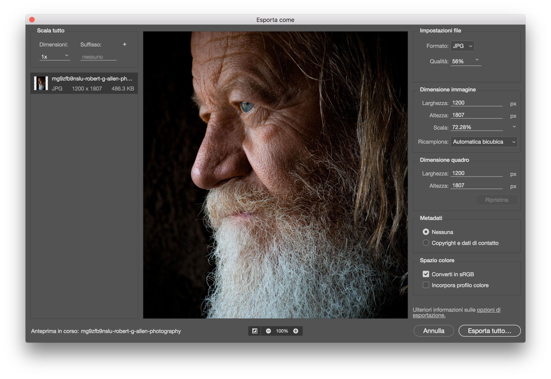Open the Scala percentage dropdown arrow

(514, 127)
